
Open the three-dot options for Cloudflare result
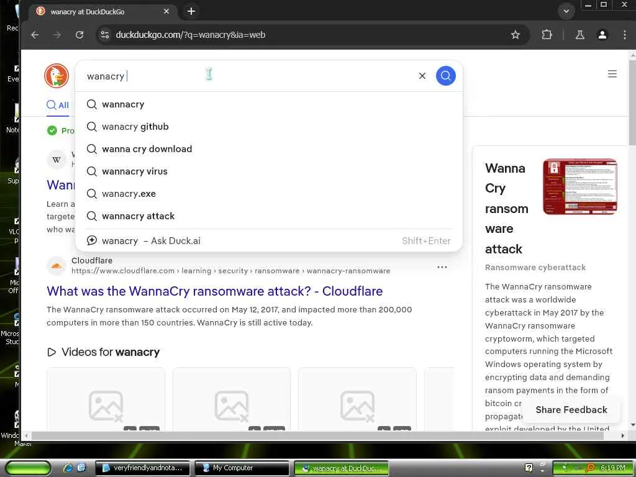point(442,267)
